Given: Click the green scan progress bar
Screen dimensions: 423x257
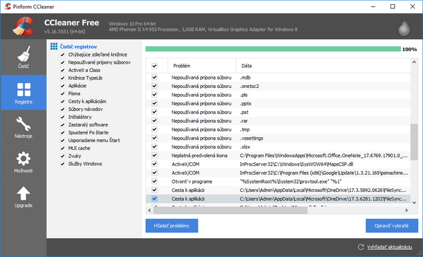Looking at the screenshot, I should click(x=272, y=49).
